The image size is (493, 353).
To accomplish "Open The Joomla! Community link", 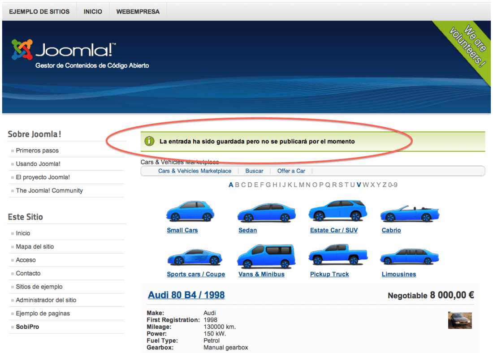I will 49,190.
